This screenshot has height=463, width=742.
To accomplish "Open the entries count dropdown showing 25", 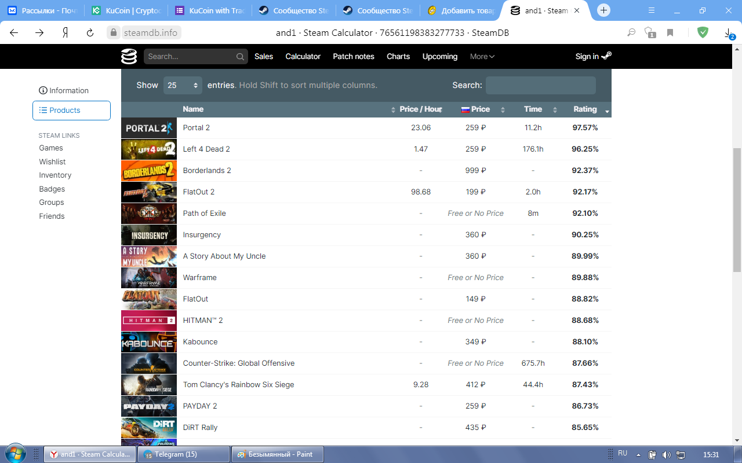I will 183,85.
